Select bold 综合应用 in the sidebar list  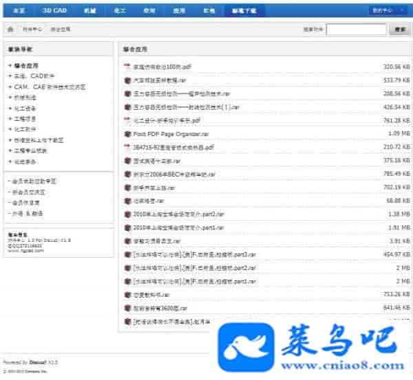(x=26, y=65)
